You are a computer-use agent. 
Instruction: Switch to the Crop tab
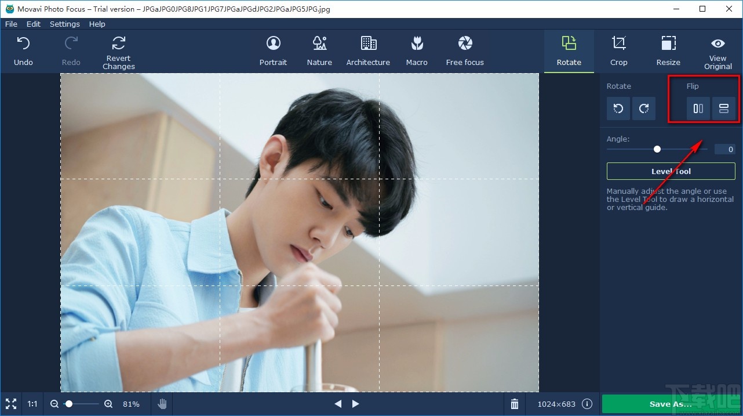tap(618, 51)
